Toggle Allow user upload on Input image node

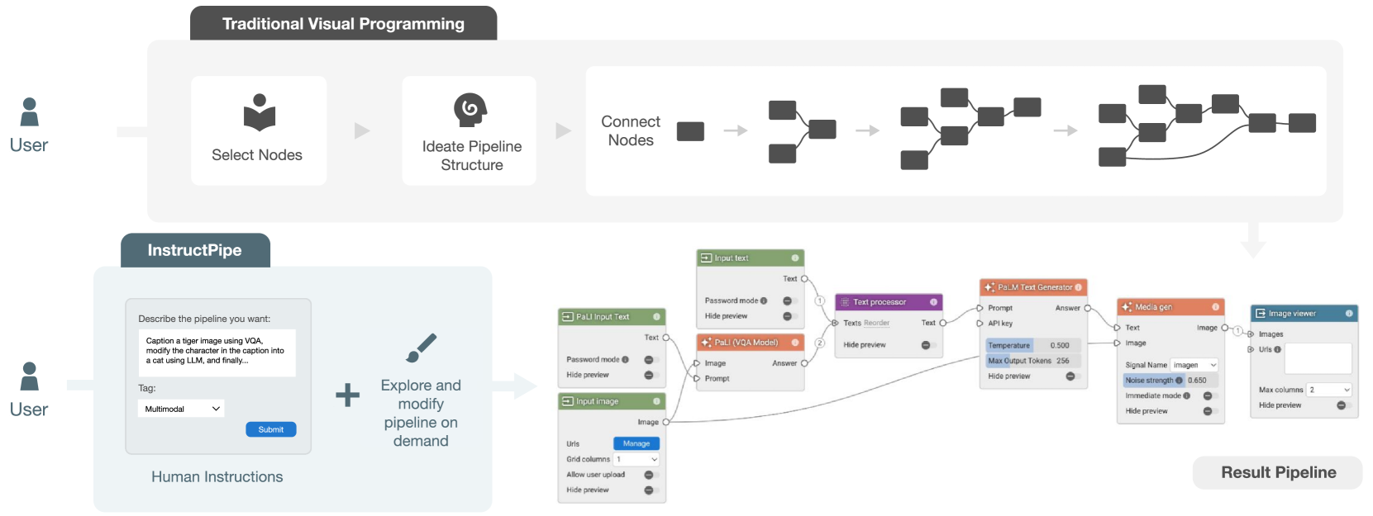point(649,475)
